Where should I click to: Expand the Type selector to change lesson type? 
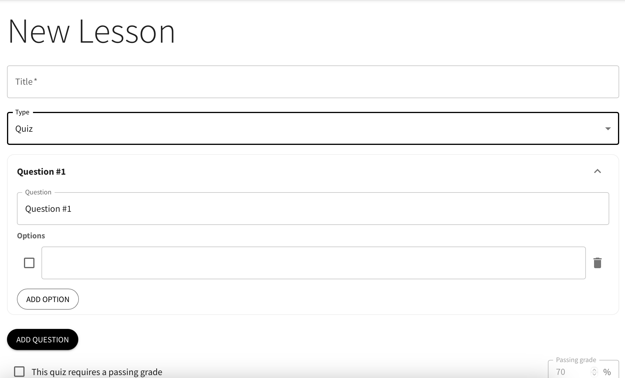[x=608, y=129]
